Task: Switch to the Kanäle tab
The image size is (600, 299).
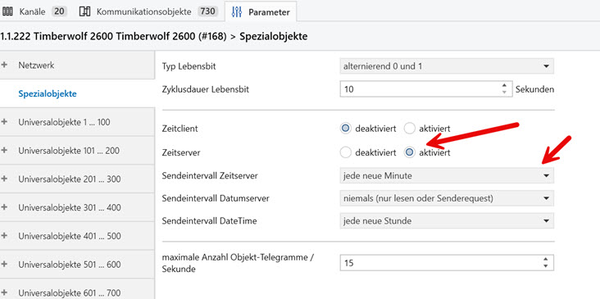Action: tap(34, 11)
